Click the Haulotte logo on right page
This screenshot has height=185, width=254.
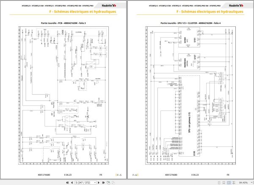236,6
